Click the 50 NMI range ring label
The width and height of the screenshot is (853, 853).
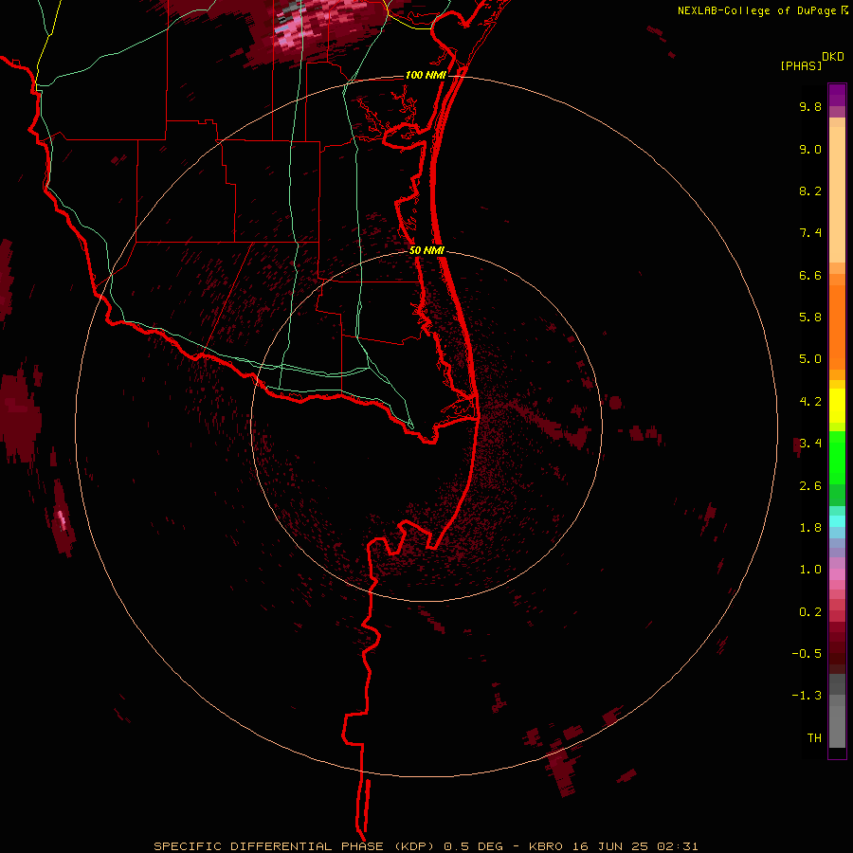pyautogui.click(x=426, y=250)
